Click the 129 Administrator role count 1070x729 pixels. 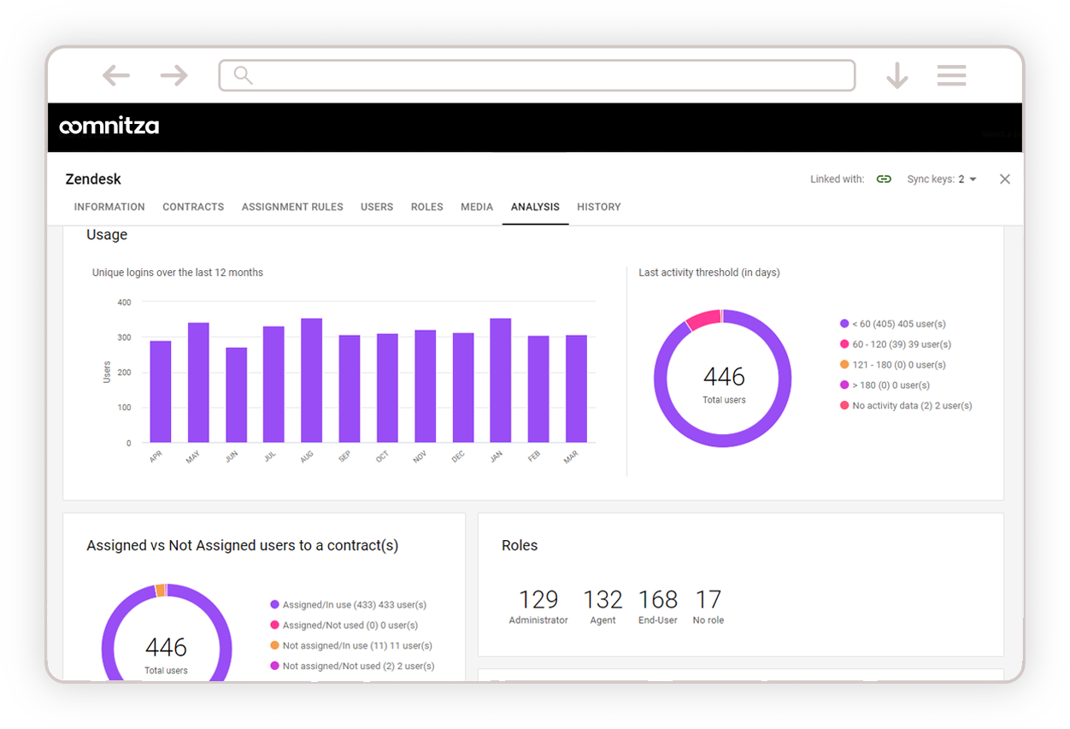click(538, 607)
